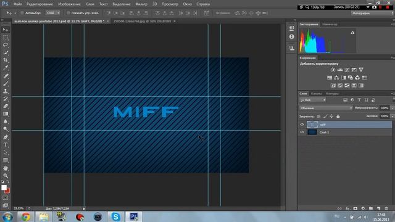This screenshot has height=222, width=395.
Task: Create a new layer group
Action: (370, 208)
